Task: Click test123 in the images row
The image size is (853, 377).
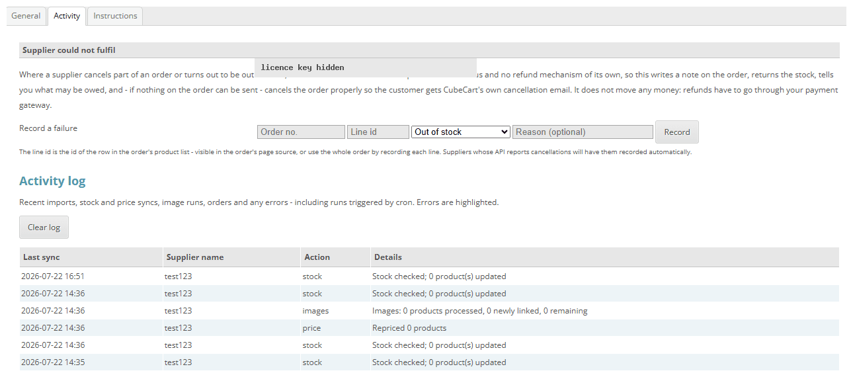Action: coord(178,311)
